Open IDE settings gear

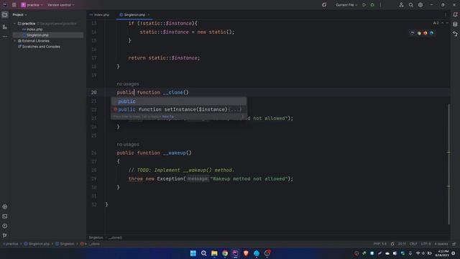pos(420,5)
